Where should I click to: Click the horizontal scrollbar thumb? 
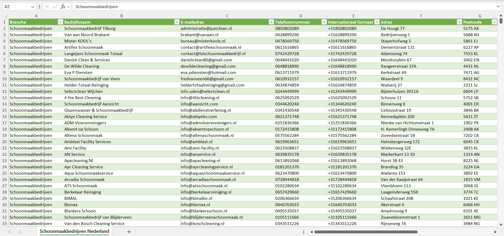click(366, 232)
